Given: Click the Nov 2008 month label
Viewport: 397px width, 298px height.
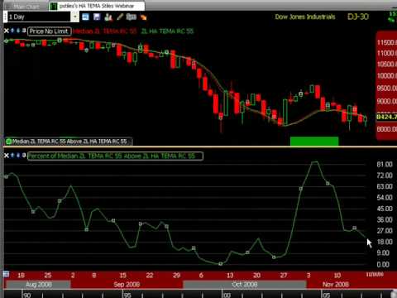Looking at the screenshot, I should click(336, 285).
